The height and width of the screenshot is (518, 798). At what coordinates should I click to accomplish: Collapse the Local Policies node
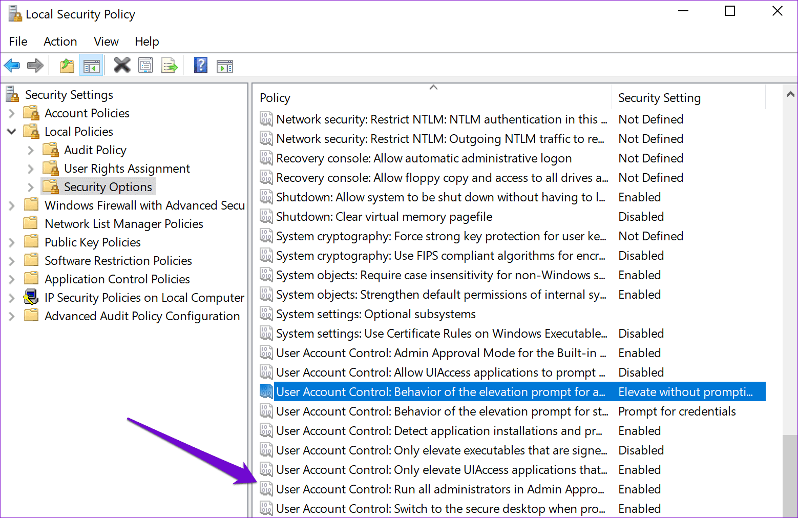pos(11,131)
